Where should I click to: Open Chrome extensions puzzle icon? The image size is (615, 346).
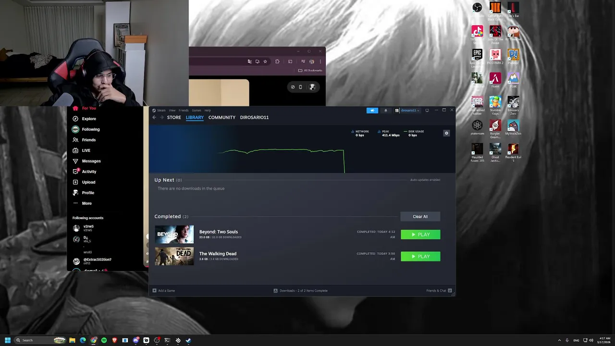(x=277, y=62)
